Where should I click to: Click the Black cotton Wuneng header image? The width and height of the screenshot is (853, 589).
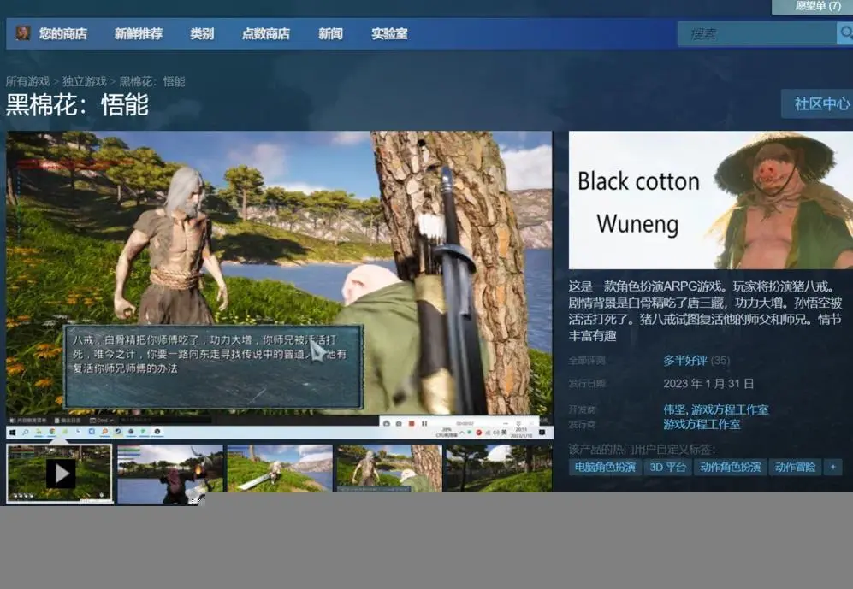pyautogui.click(x=710, y=200)
